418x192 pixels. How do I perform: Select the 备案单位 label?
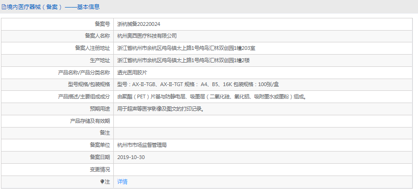100,145
